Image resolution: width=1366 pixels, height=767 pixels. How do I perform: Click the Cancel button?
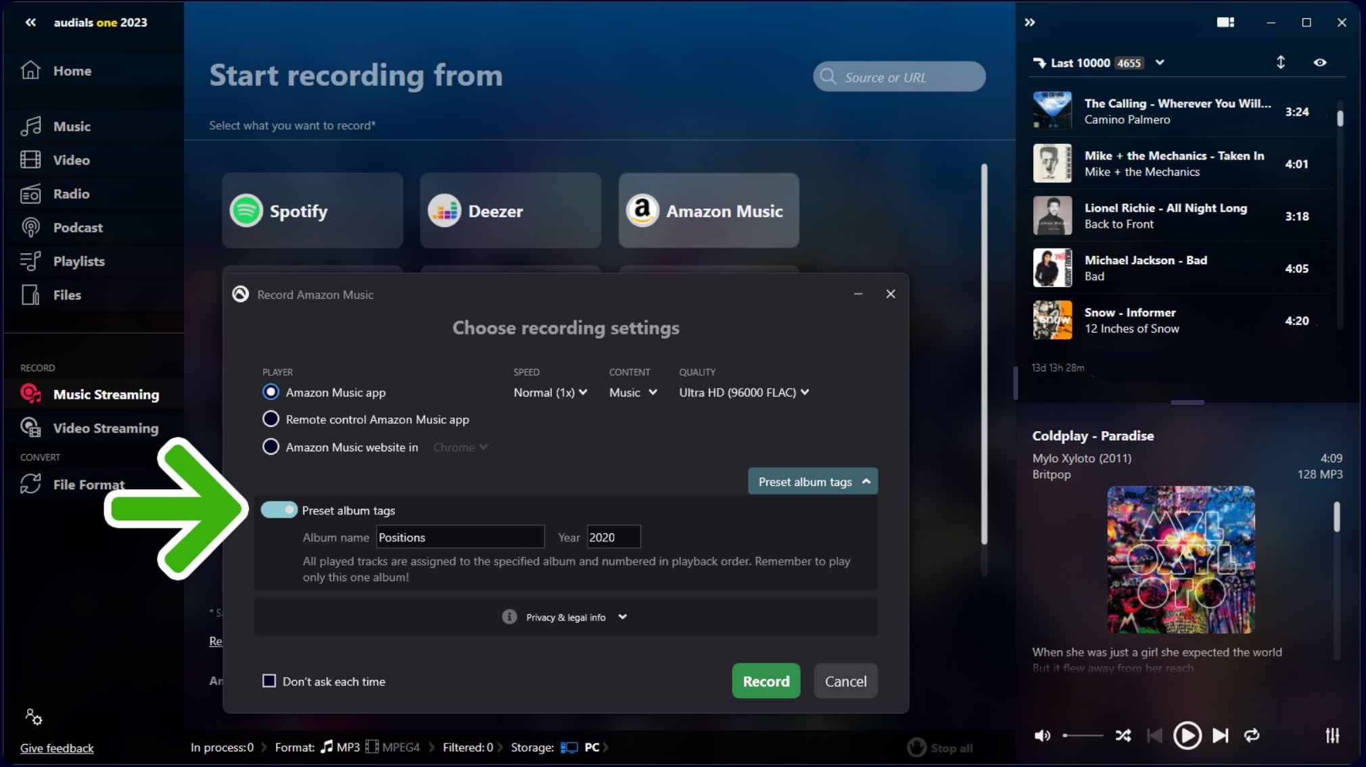coord(845,681)
